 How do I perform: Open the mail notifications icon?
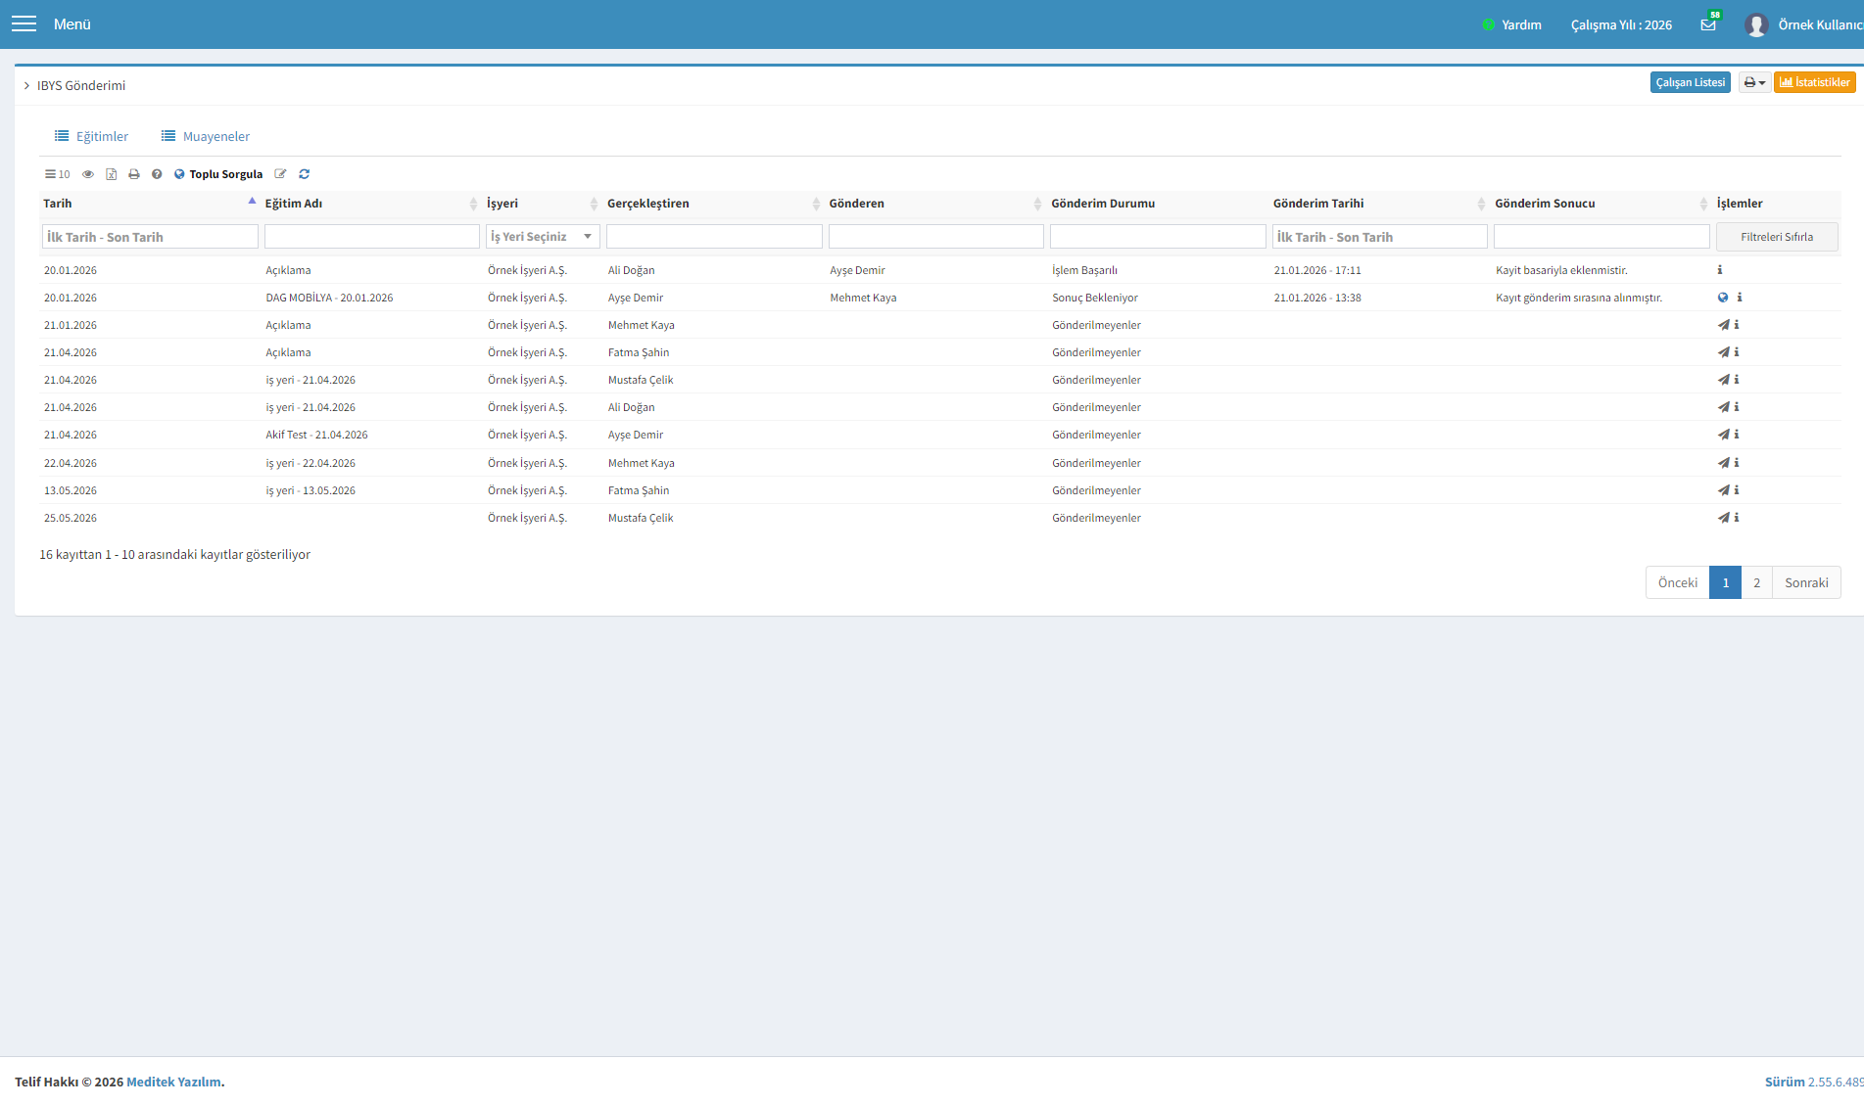[1709, 24]
